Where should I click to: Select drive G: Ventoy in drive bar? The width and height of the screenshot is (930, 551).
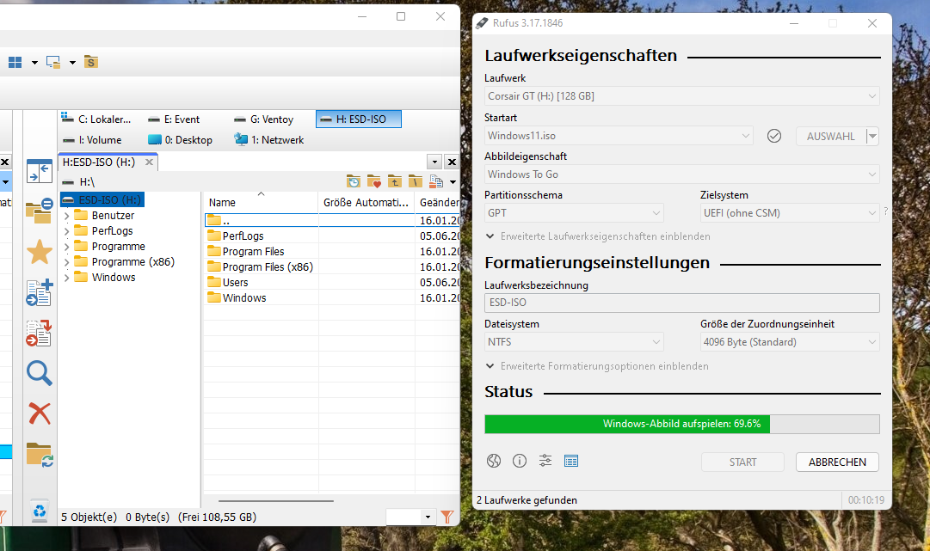coord(263,119)
